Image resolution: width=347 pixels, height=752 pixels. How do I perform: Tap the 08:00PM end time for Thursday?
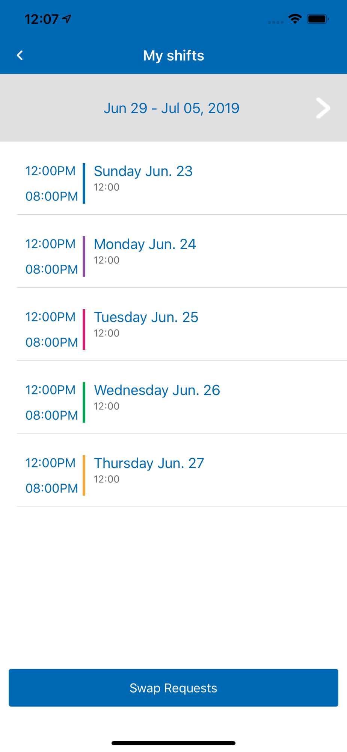click(x=52, y=488)
